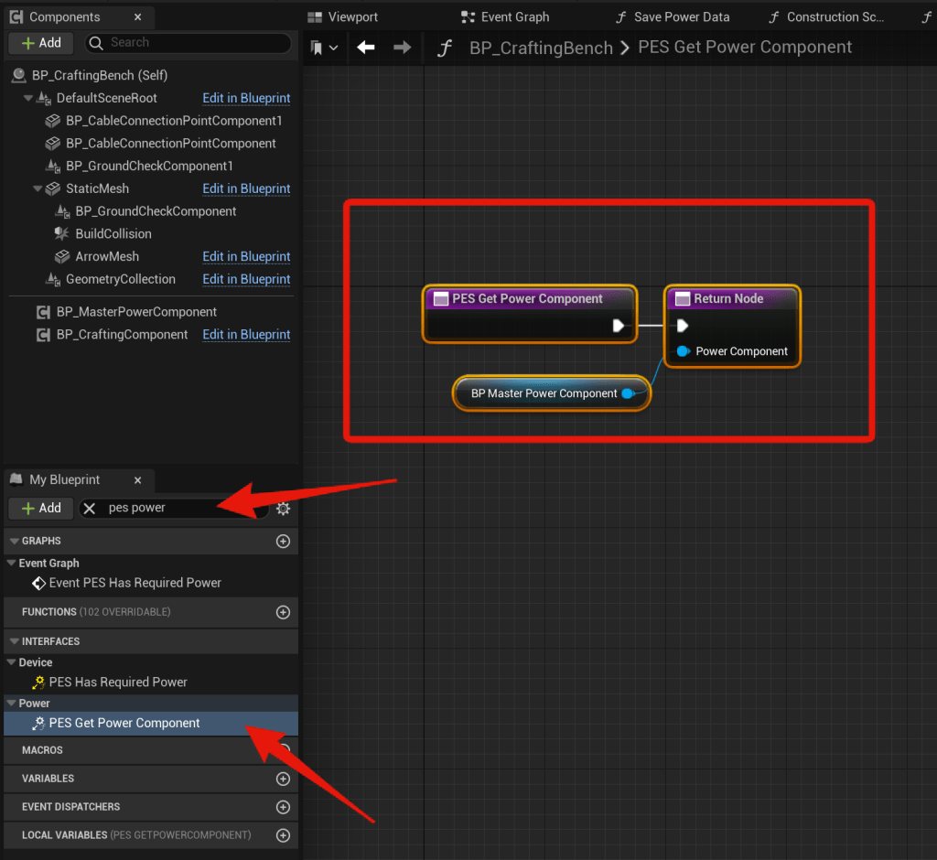The height and width of the screenshot is (860, 937).
Task: Clear the My Blueprint search filter
Action: (x=90, y=508)
